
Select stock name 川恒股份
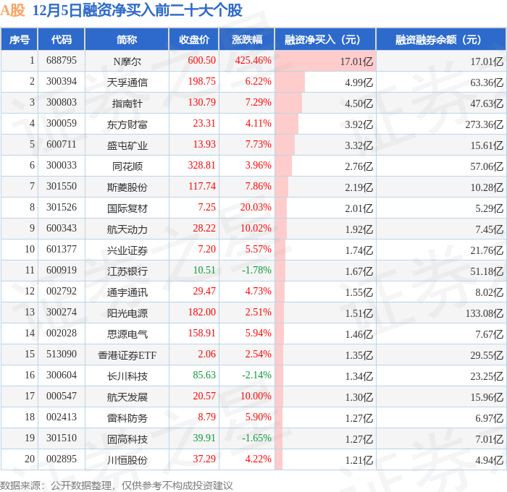click(x=127, y=460)
